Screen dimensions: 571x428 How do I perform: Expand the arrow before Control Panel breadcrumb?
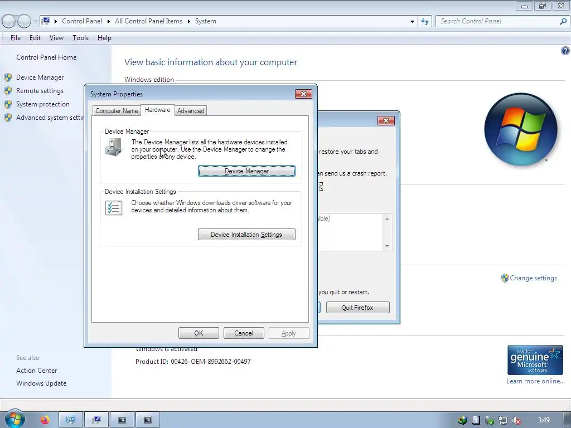(56, 22)
